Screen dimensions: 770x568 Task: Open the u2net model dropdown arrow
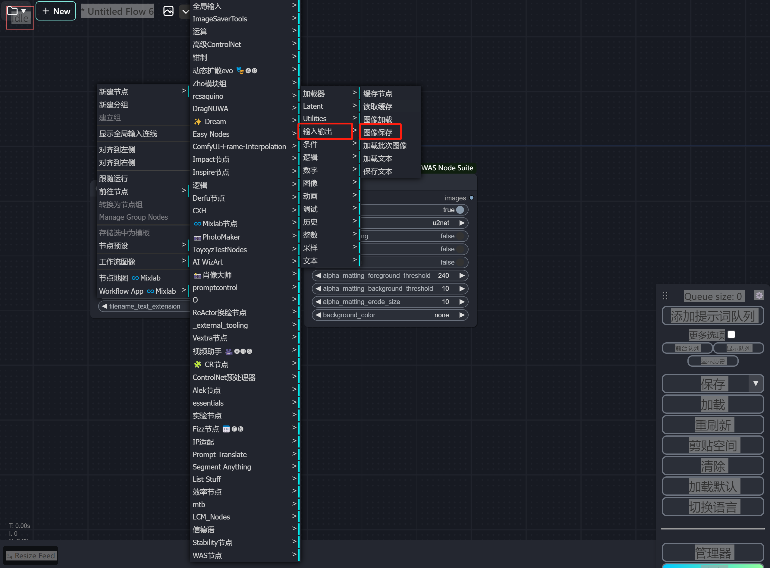click(462, 223)
